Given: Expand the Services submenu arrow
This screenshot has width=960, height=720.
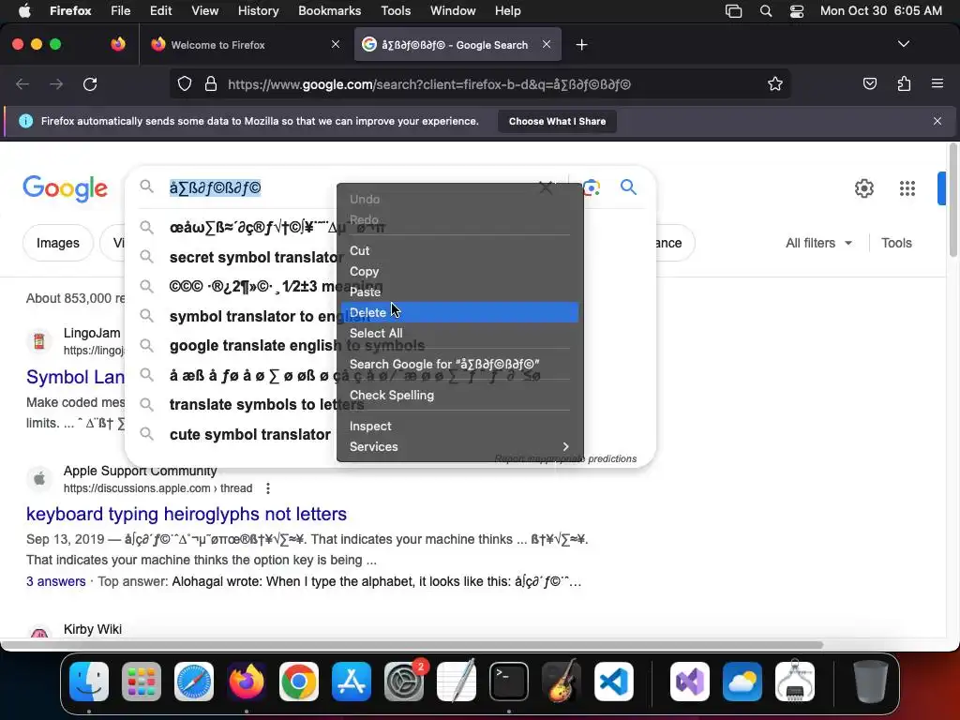Looking at the screenshot, I should pyautogui.click(x=565, y=446).
